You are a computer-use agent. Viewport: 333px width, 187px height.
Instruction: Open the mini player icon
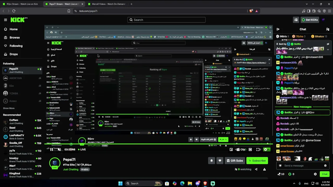click(x=231, y=150)
